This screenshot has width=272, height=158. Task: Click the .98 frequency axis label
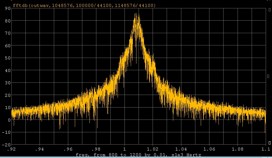tap(96, 149)
